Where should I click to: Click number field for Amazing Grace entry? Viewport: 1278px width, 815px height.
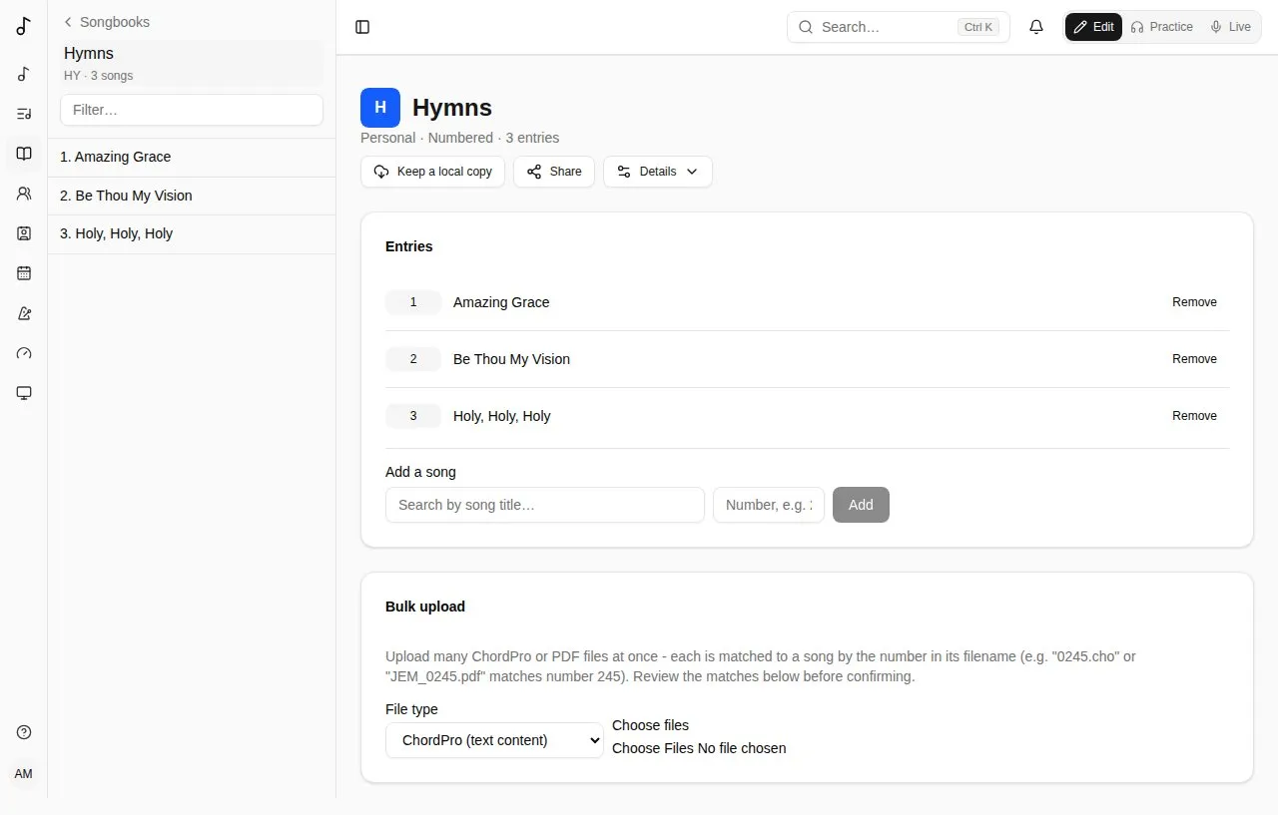click(413, 302)
